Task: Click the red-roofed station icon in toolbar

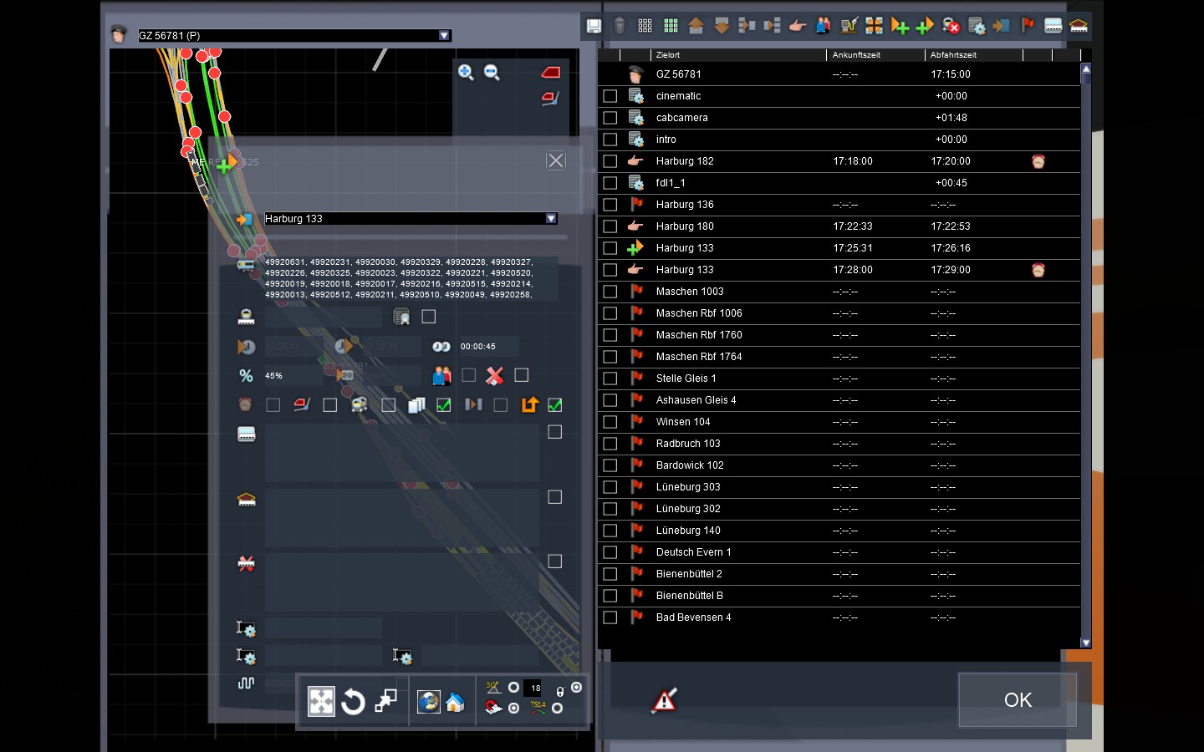Action: (1079, 26)
